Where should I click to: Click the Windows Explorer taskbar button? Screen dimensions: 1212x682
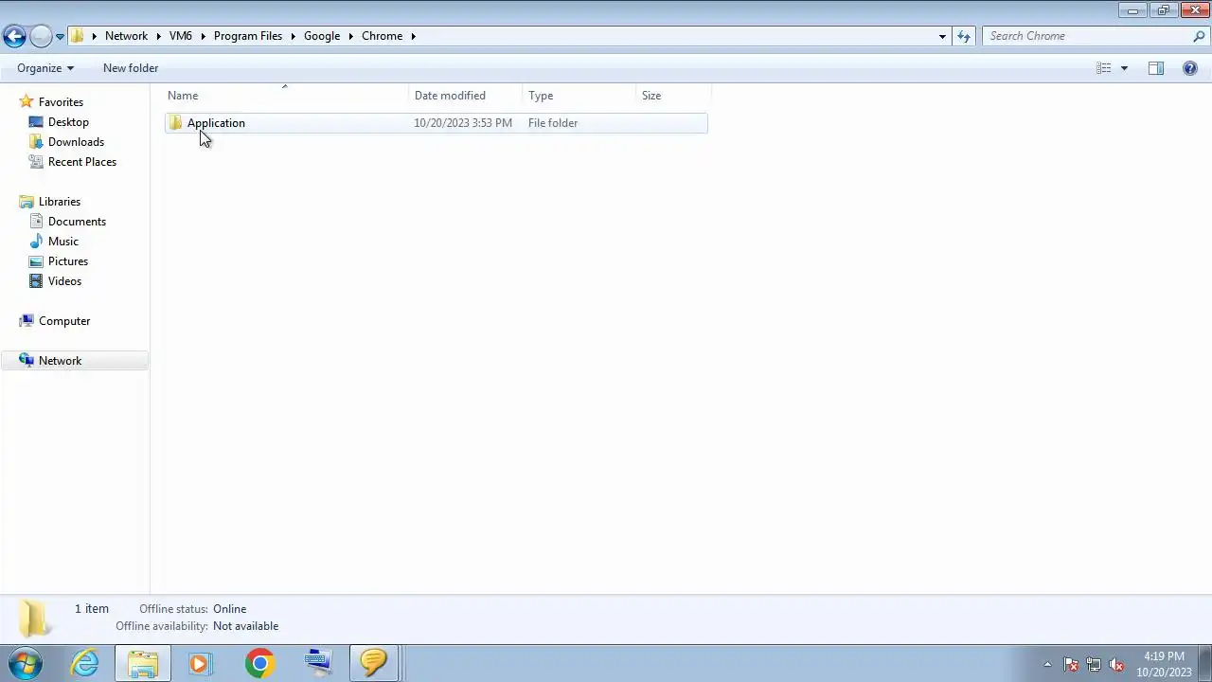click(x=143, y=663)
